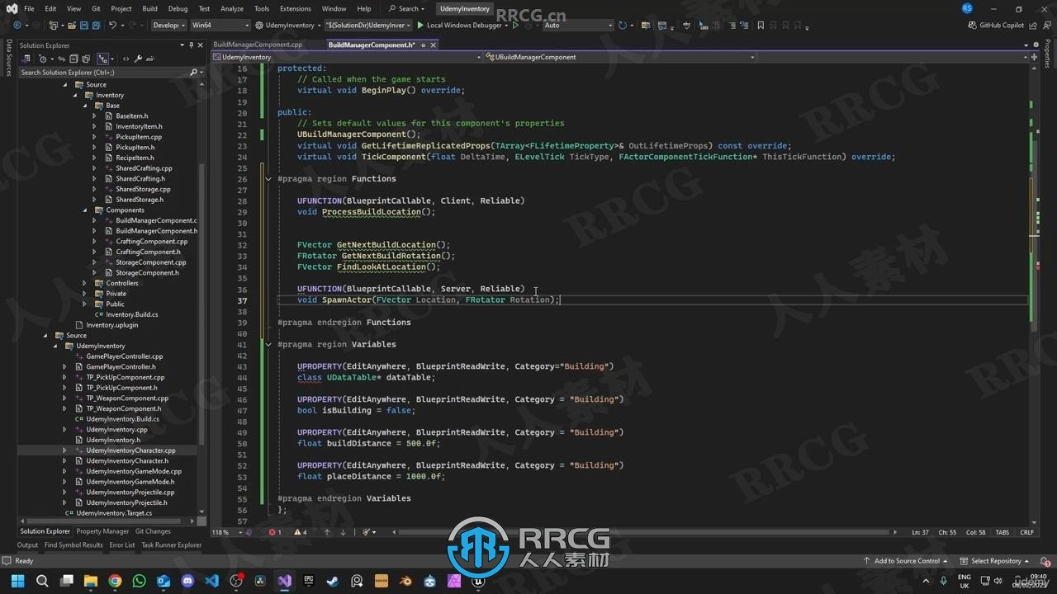This screenshot has height=594, width=1057.
Task: Click the Navigate Backward icon in toolbar
Action: coord(17,26)
